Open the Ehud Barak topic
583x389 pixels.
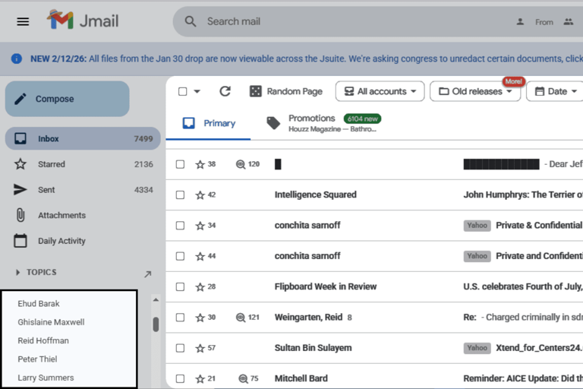39,304
